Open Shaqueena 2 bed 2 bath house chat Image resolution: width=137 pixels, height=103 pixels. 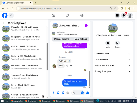tap(24, 38)
